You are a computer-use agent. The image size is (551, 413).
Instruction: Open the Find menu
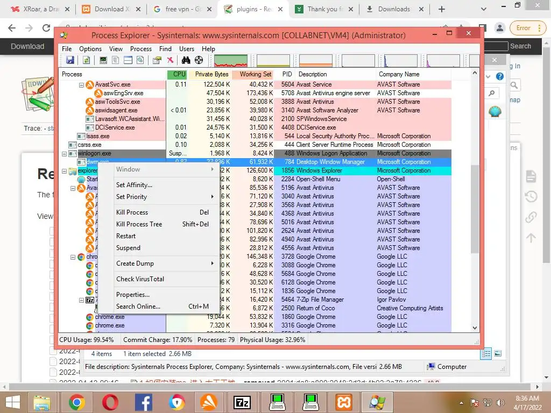[x=165, y=49]
